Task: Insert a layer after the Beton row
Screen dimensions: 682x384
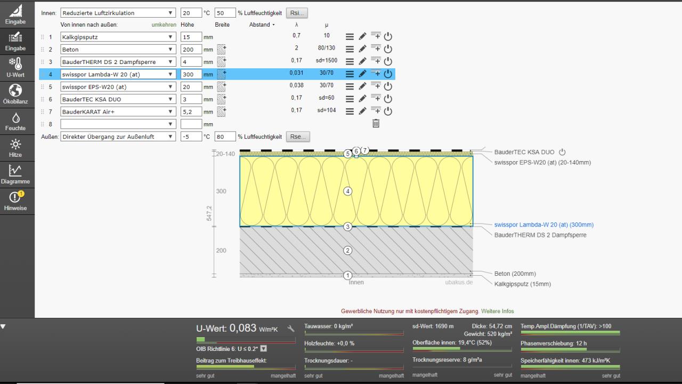Action: [x=376, y=49]
